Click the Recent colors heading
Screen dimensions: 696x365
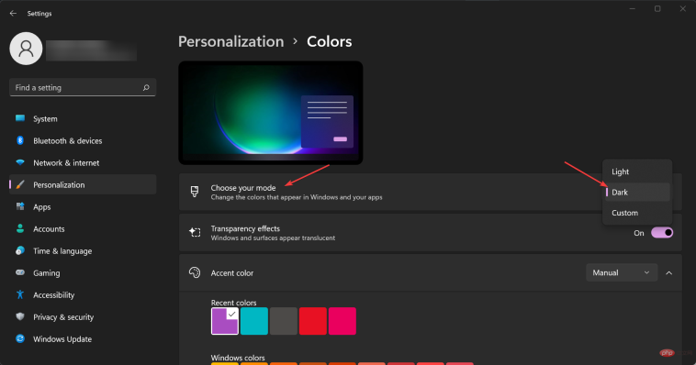pyautogui.click(x=233, y=303)
